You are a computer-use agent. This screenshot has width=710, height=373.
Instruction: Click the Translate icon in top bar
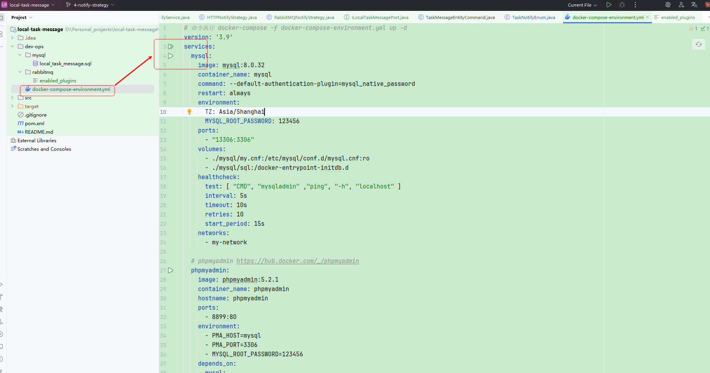point(694,5)
